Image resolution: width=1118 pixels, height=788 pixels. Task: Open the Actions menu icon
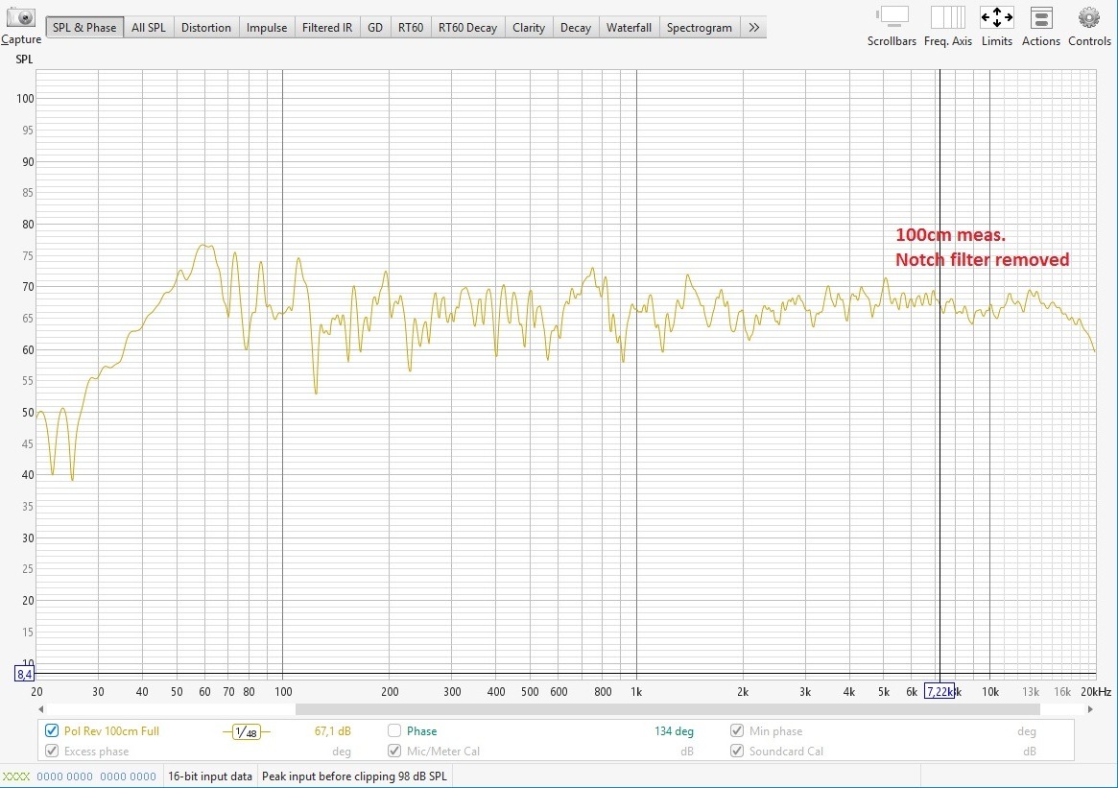pyautogui.click(x=1041, y=17)
